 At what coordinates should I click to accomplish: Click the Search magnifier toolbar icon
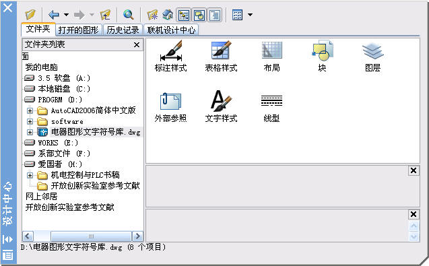[129, 15]
